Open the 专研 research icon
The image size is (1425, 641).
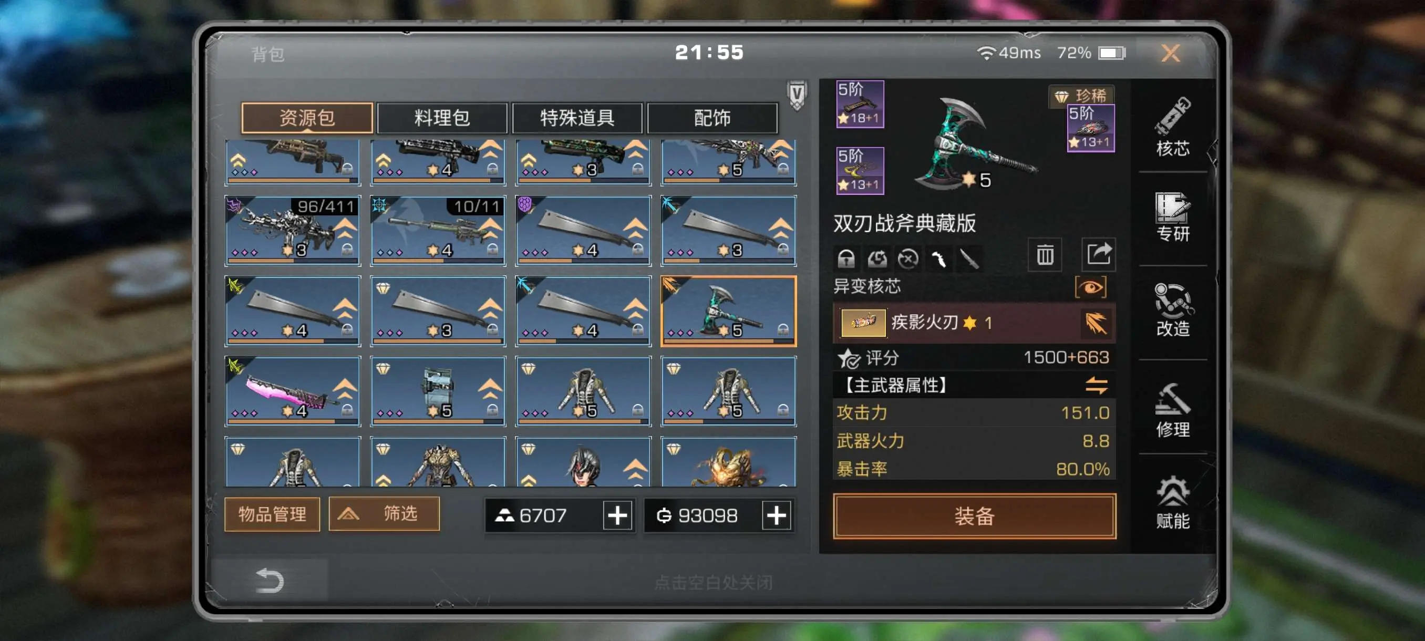[1172, 217]
